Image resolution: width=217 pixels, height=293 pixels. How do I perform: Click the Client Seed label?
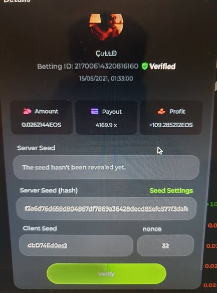point(40,229)
